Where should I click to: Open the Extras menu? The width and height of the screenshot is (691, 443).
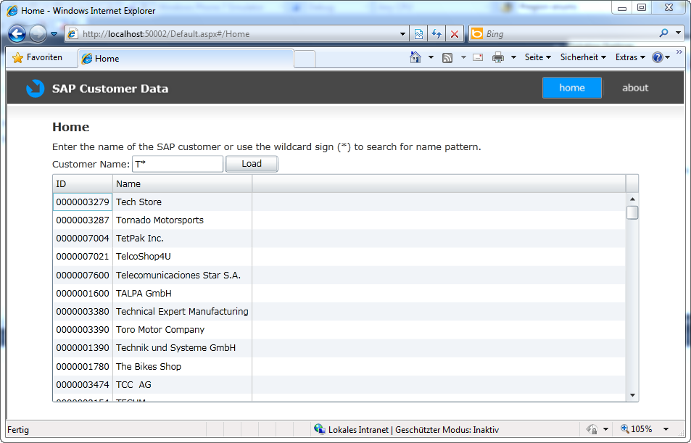[x=630, y=57]
